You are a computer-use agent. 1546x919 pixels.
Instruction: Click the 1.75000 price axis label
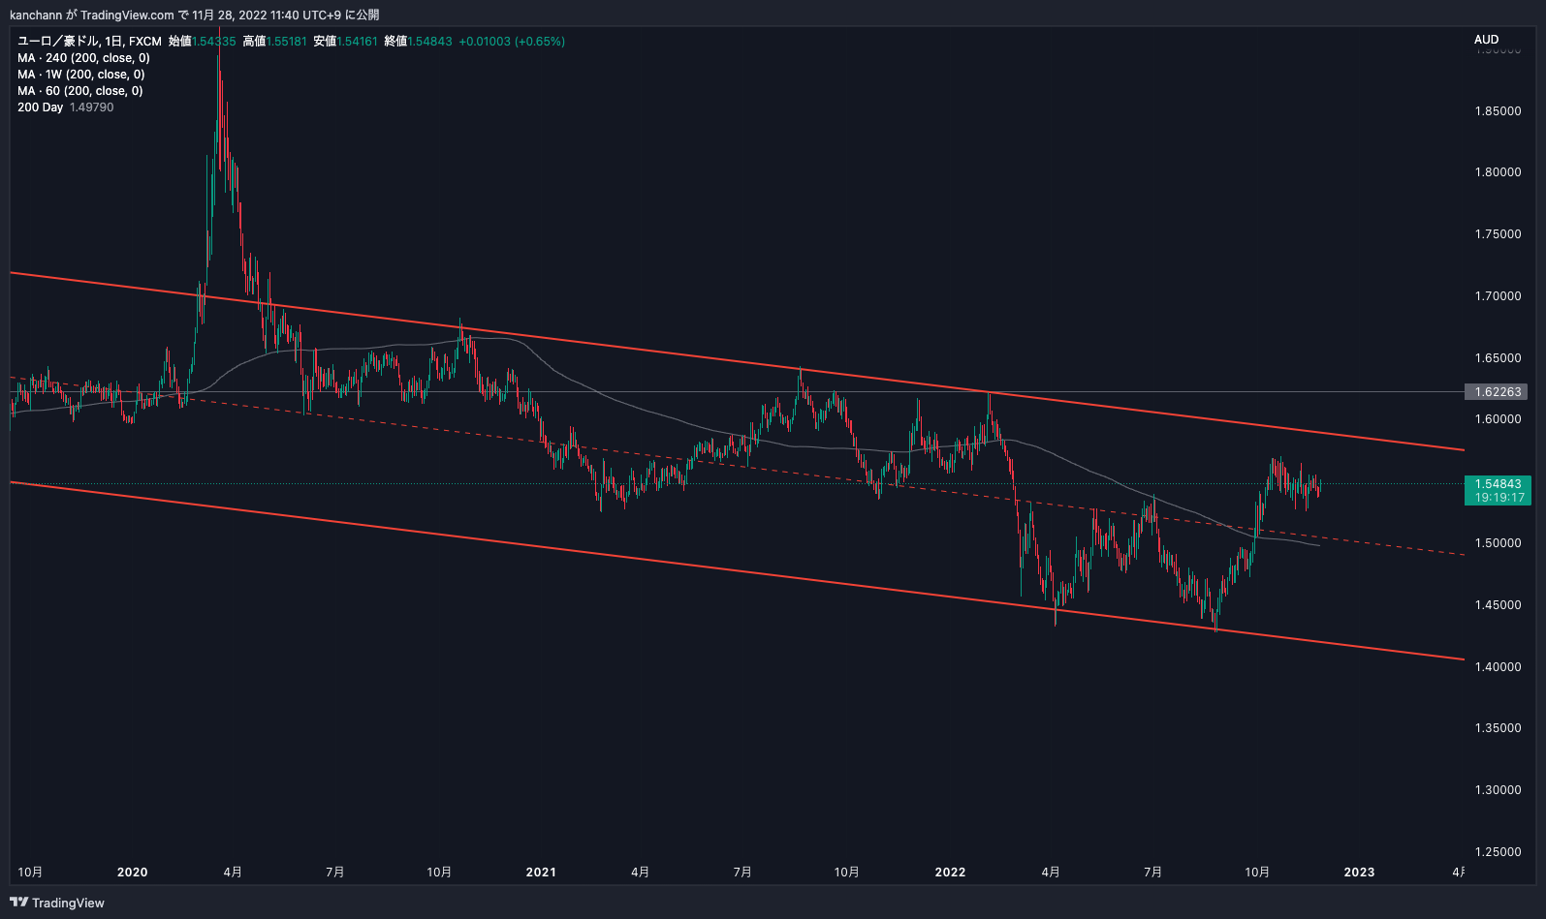tap(1498, 234)
